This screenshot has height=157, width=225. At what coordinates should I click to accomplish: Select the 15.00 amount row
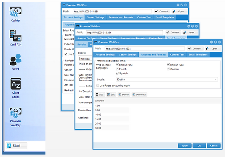pos(112,119)
